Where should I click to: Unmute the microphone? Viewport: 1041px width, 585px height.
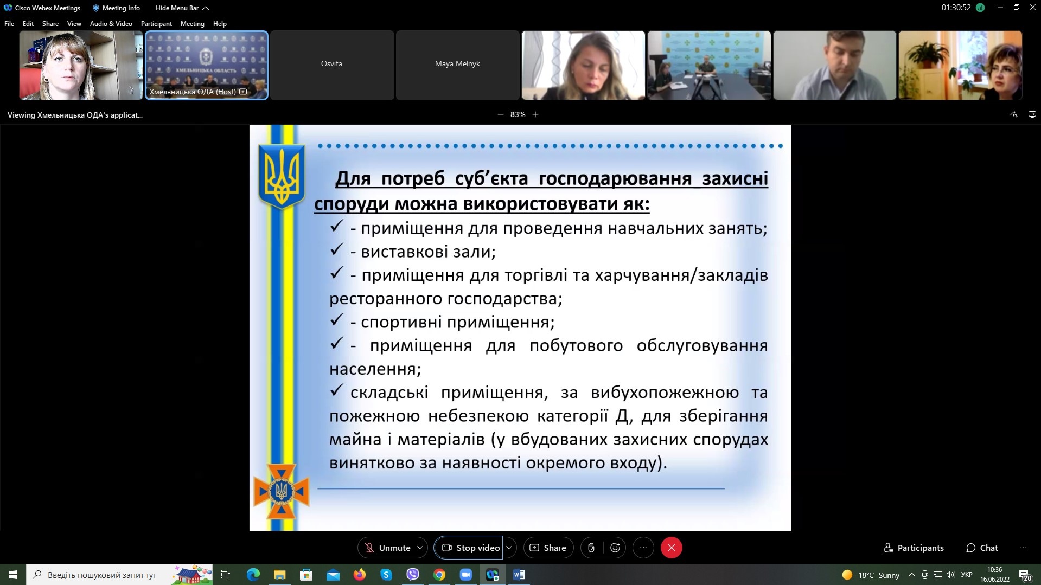(388, 548)
